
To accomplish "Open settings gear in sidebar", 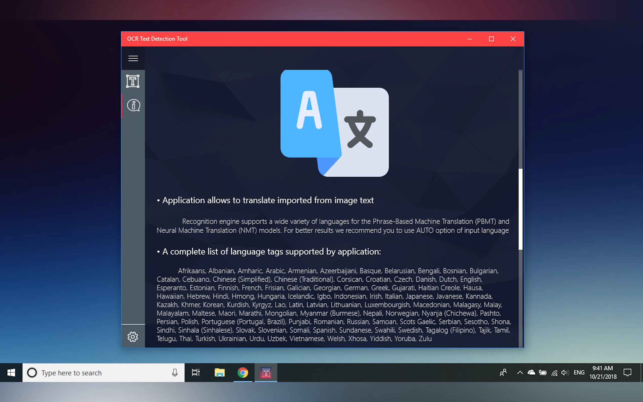I will [133, 337].
